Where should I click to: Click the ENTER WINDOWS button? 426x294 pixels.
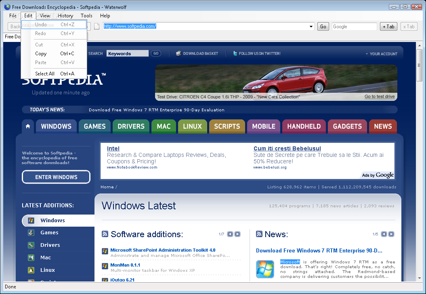[56, 177]
